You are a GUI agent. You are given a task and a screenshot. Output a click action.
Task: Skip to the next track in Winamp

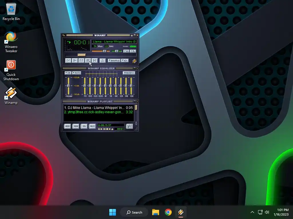pyautogui.click(x=94, y=60)
